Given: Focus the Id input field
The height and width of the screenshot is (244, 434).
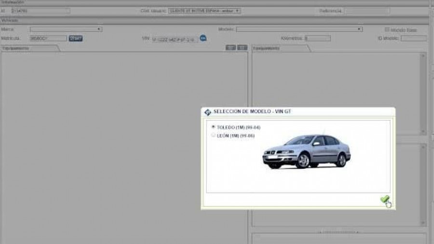Looking at the screenshot, I should pos(41,11).
